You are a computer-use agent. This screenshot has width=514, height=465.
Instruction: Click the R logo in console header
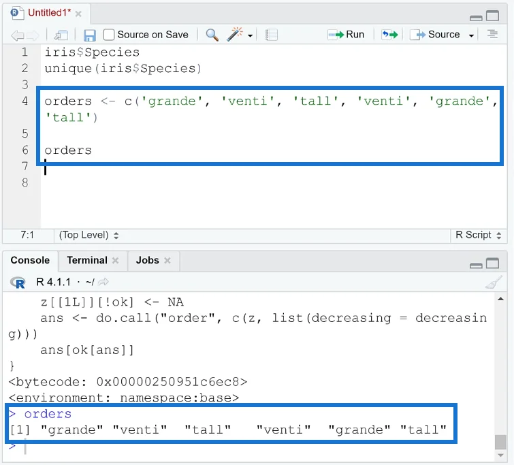(18, 283)
